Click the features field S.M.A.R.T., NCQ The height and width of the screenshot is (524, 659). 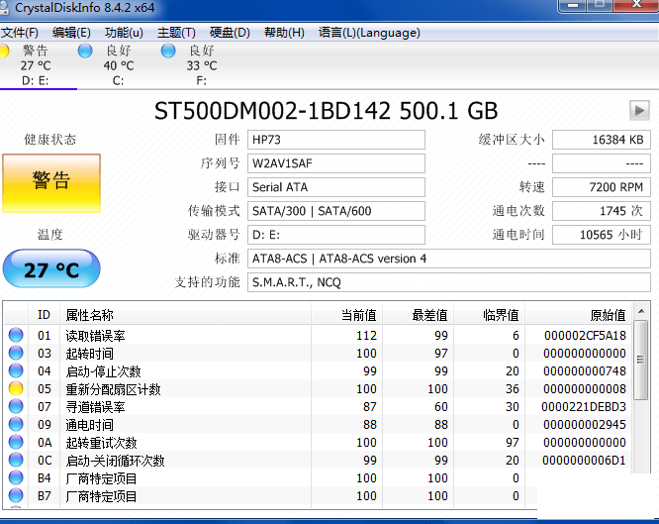tap(449, 282)
